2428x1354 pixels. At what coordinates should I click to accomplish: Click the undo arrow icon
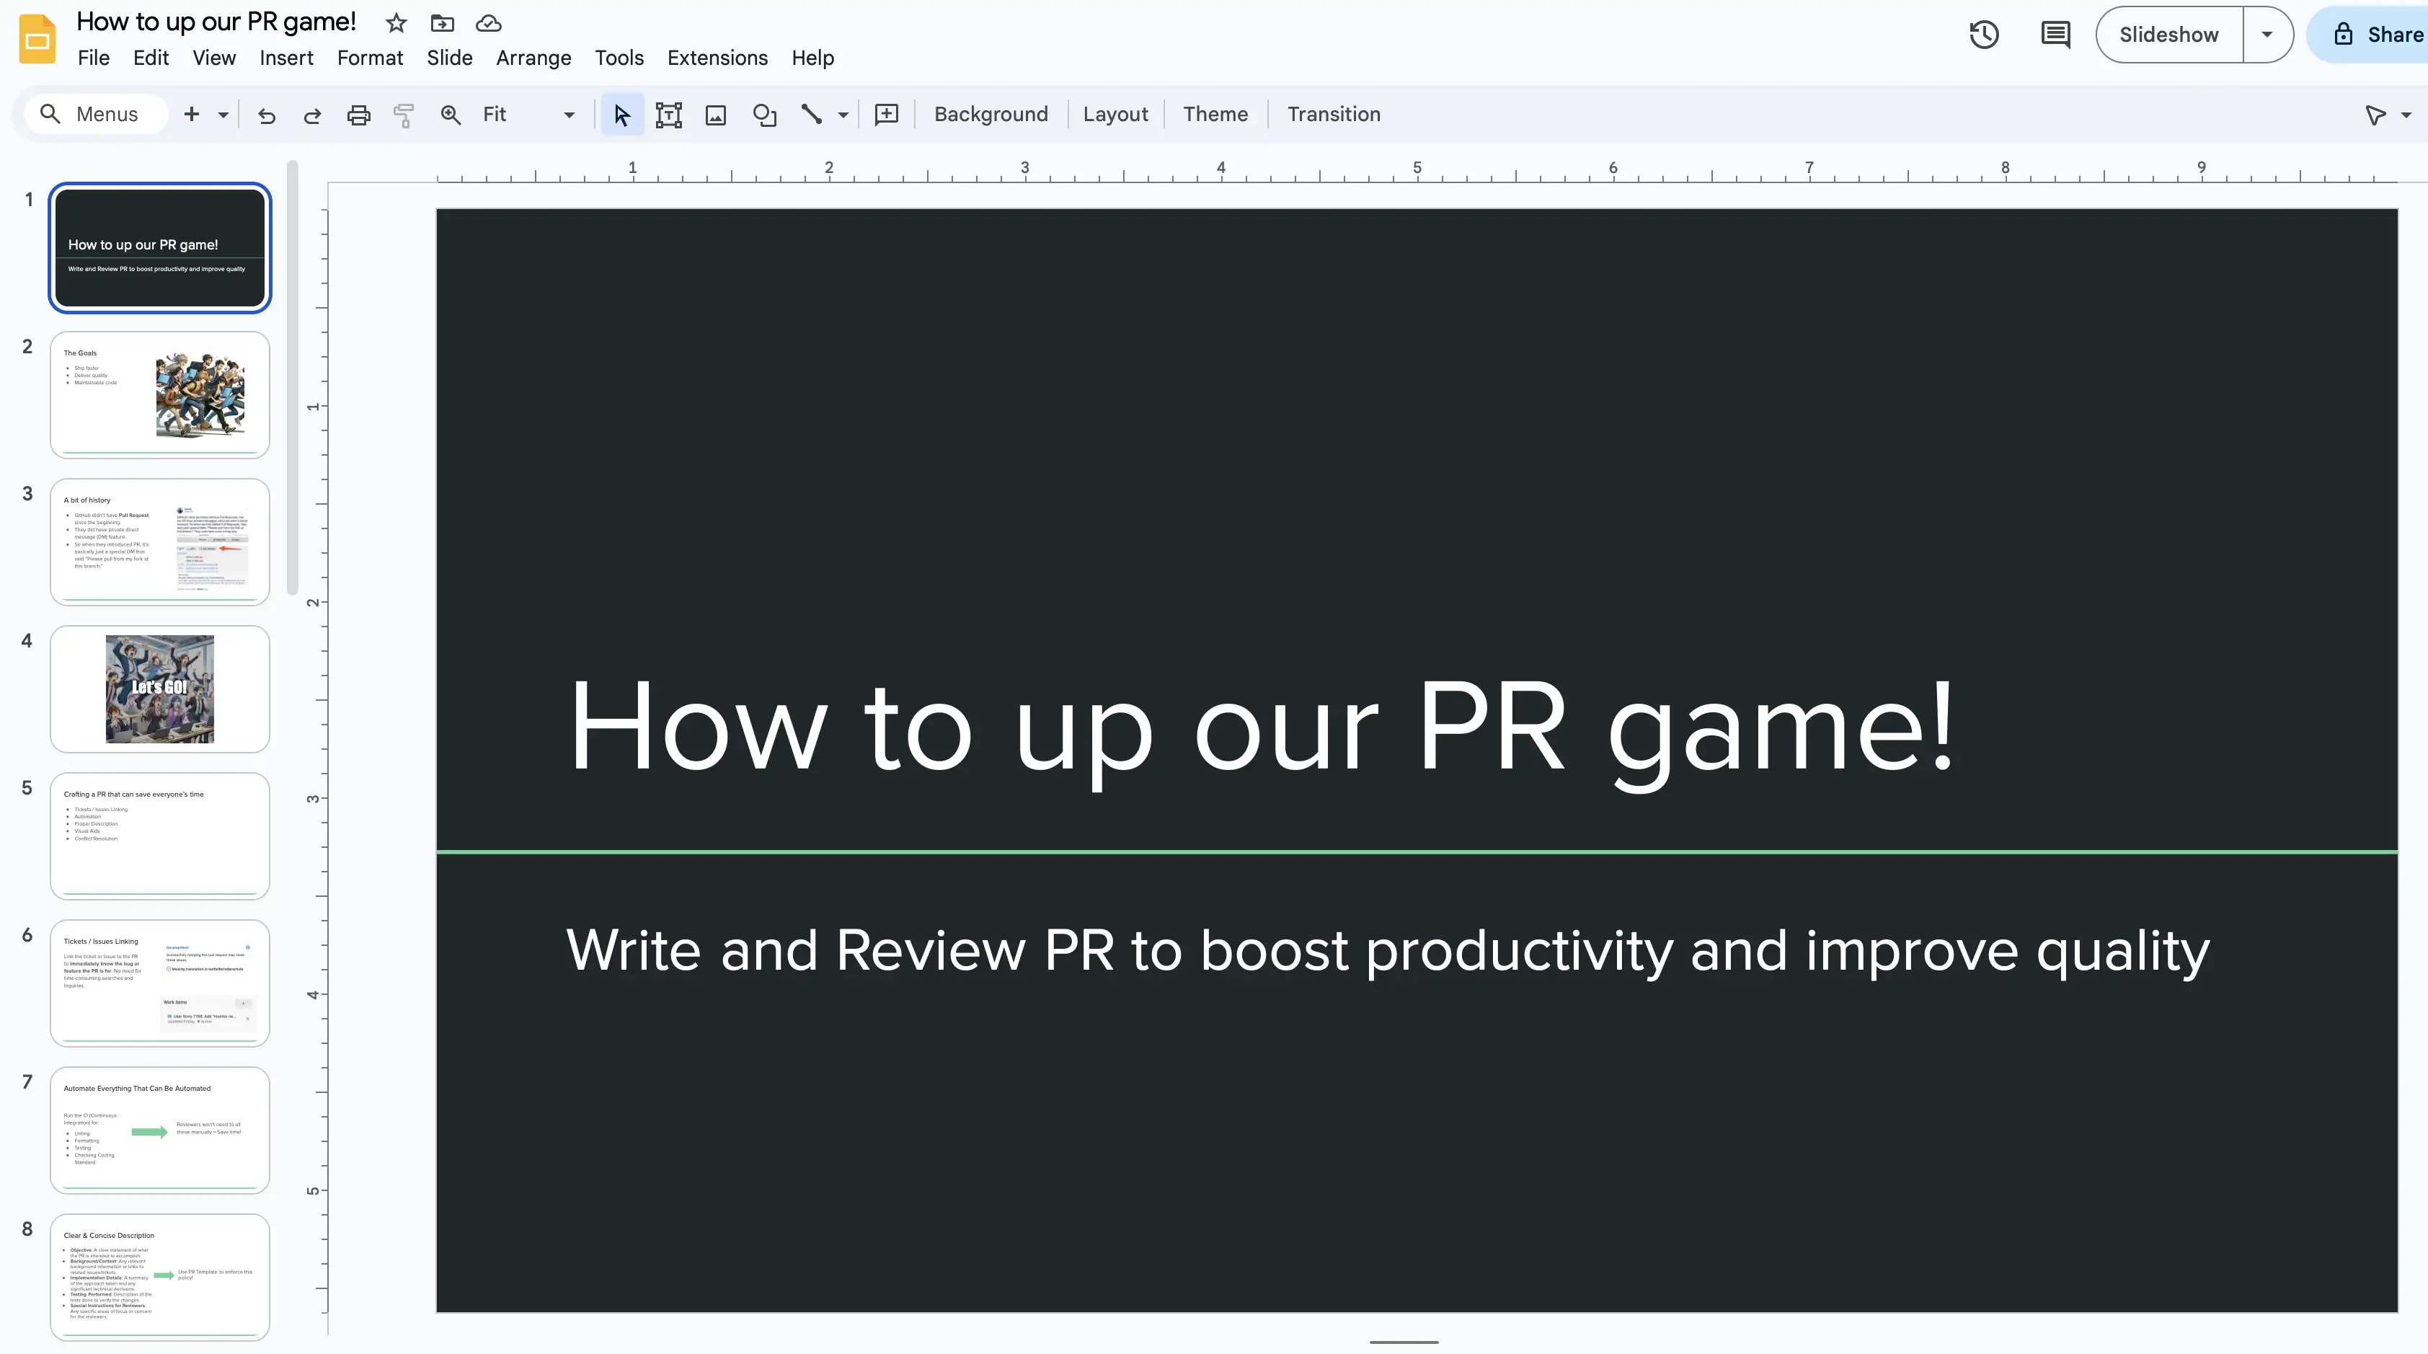tap(267, 115)
